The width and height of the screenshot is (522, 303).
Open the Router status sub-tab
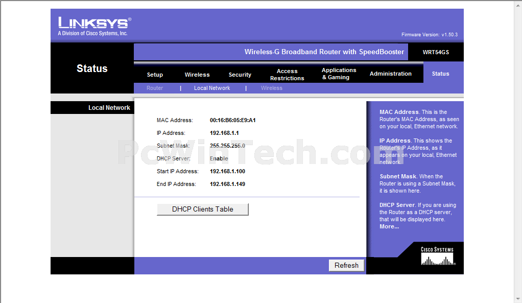click(x=155, y=88)
